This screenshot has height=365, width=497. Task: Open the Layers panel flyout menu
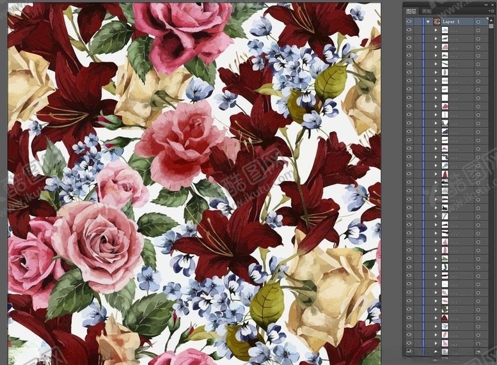[x=491, y=12]
